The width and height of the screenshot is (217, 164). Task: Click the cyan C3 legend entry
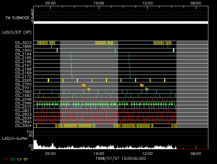click(x=19, y=159)
